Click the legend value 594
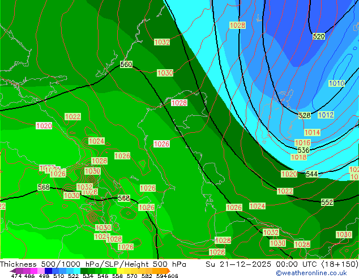 pyautogui.click(x=161, y=276)
